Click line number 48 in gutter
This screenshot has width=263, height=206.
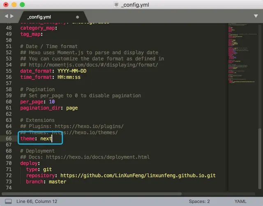[9, 28]
